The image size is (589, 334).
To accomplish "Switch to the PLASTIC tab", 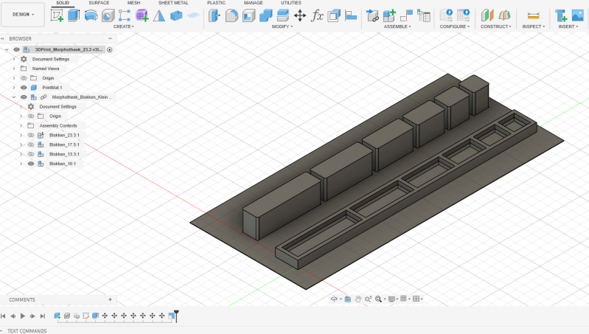I will pyautogui.click(x=216, y=3).
